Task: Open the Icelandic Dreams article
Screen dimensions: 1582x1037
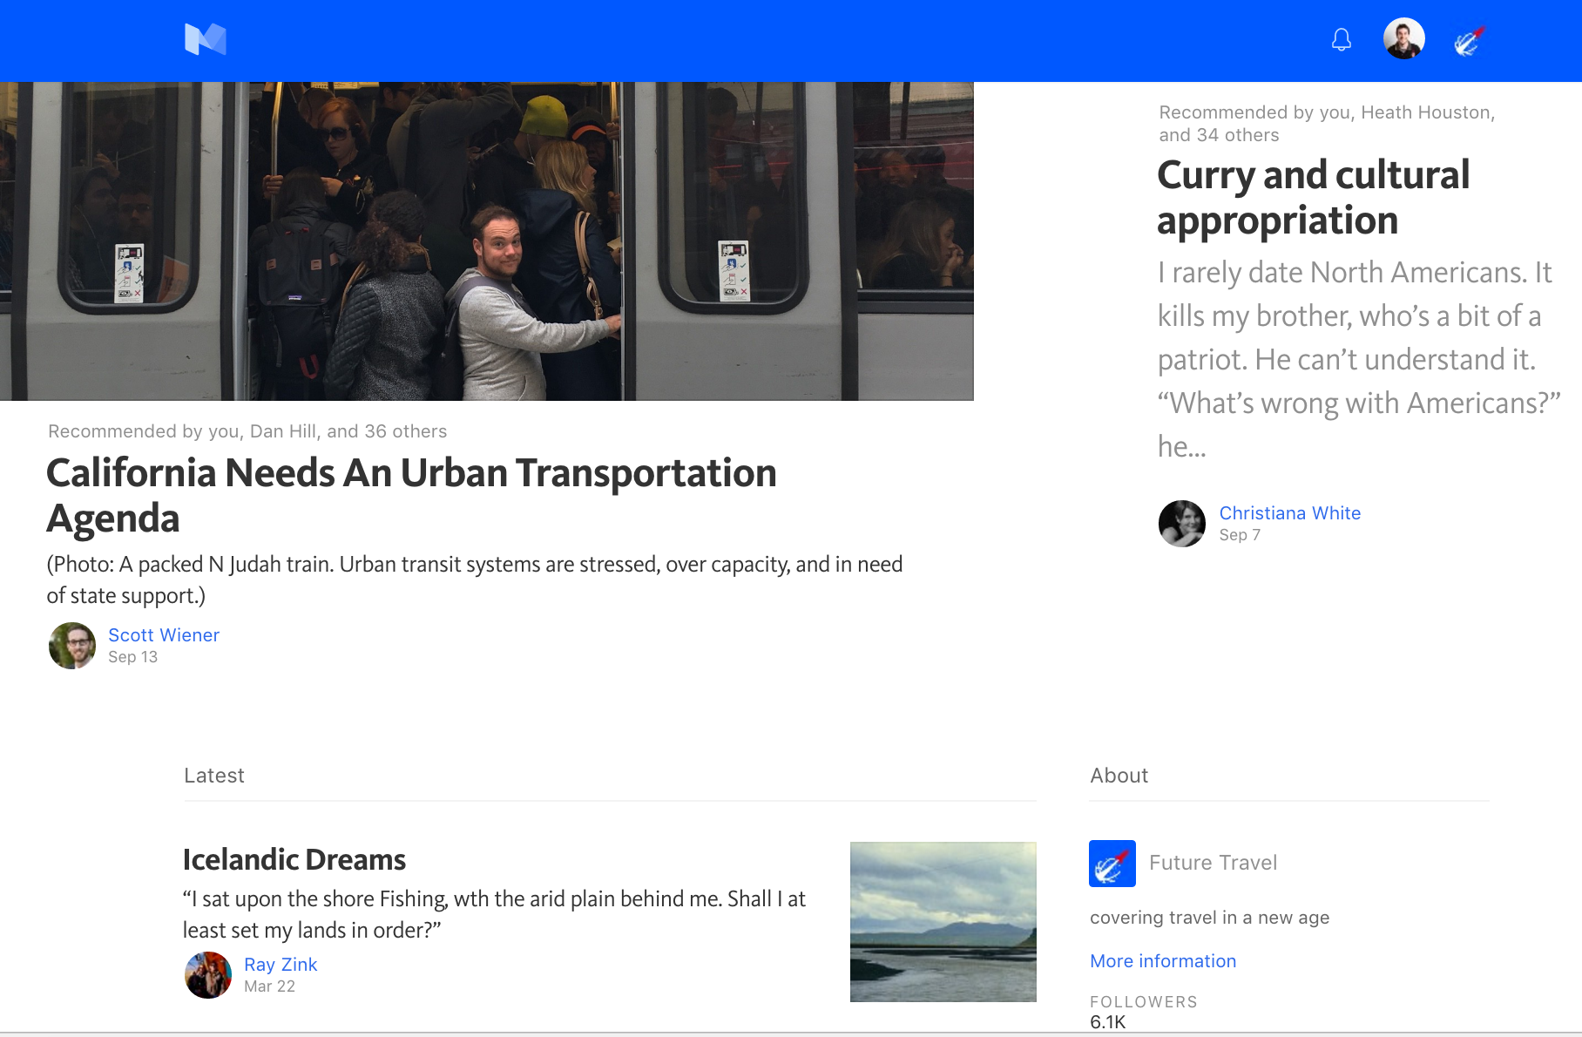Action: click(x=294, y=859)
